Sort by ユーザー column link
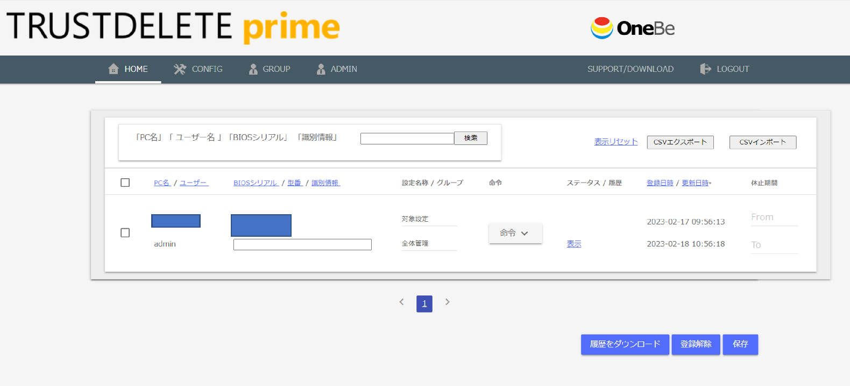The image size is (850, 386). tap(194, 183)
